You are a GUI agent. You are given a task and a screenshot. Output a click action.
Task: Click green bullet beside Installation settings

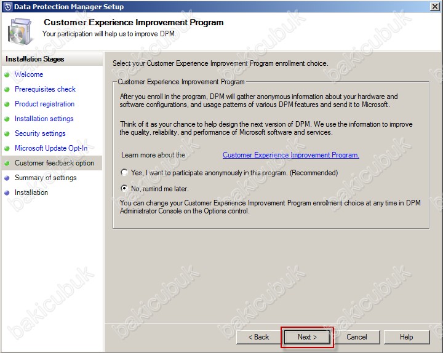(x=7, y=119)
